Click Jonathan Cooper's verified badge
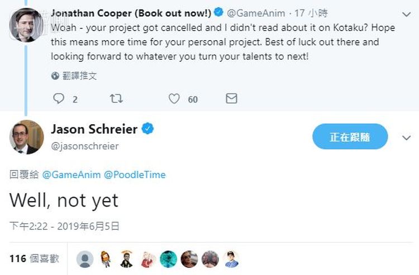Screen dimensions: 419x275 [x=220, y=12]
